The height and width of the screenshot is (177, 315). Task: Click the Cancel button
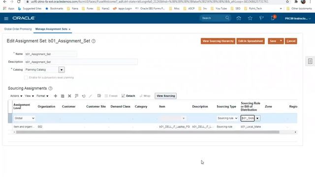pyautogui.click(x=291, y=41)
